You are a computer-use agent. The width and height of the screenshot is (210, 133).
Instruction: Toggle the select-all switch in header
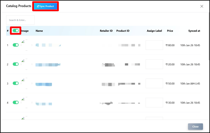tap(16, 30)
